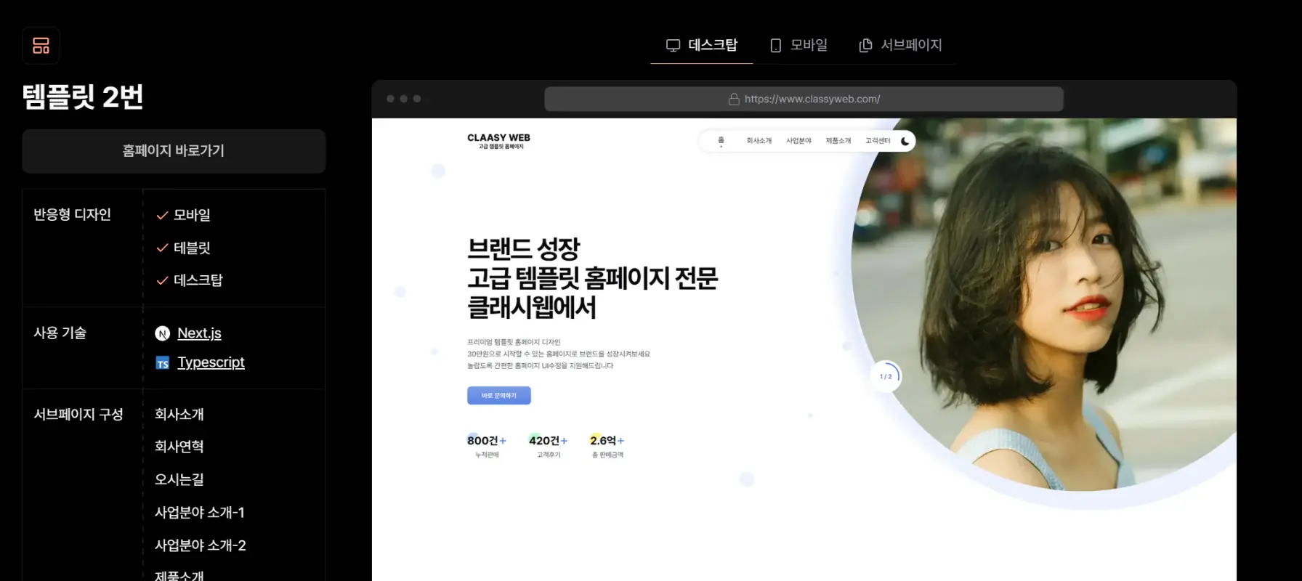Toggle dark mode with the moon icon
This screenshot has height=581, width=1302.
(905, 142)
